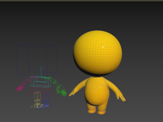Select the cyan wireframe chest box
This screenshot has height=122, width=163.
(x=41, y=82)
